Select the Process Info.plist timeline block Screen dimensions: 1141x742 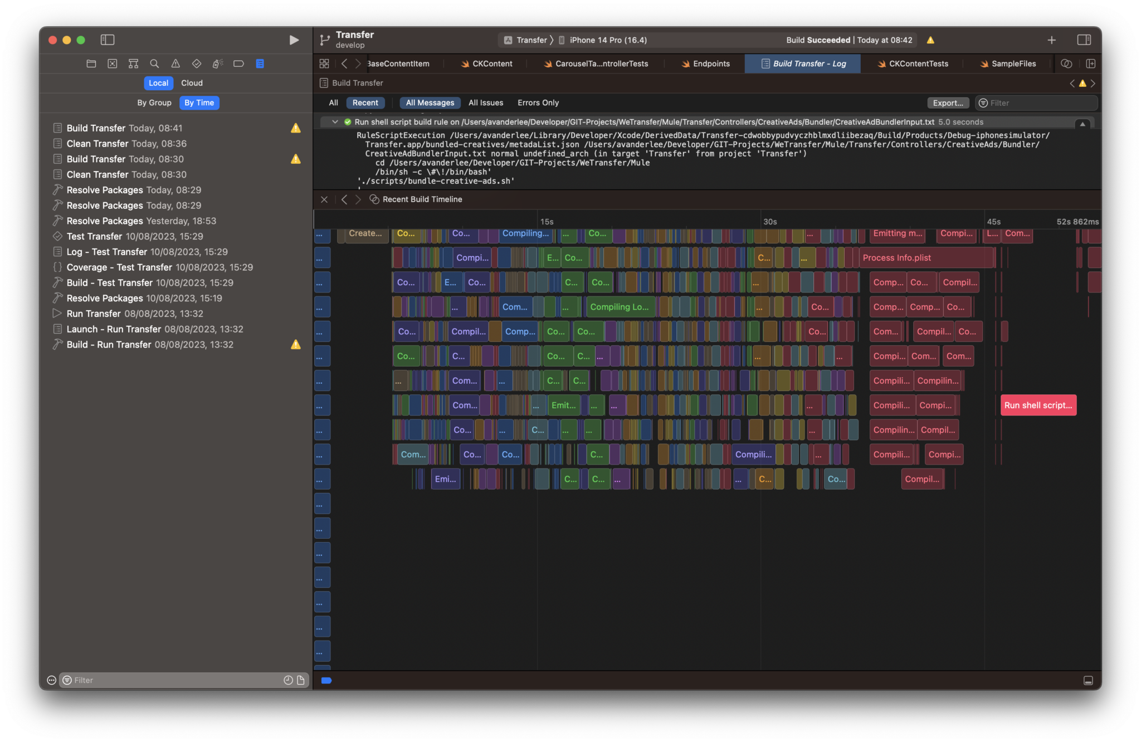pyautogui.click(x=926, y=258)
